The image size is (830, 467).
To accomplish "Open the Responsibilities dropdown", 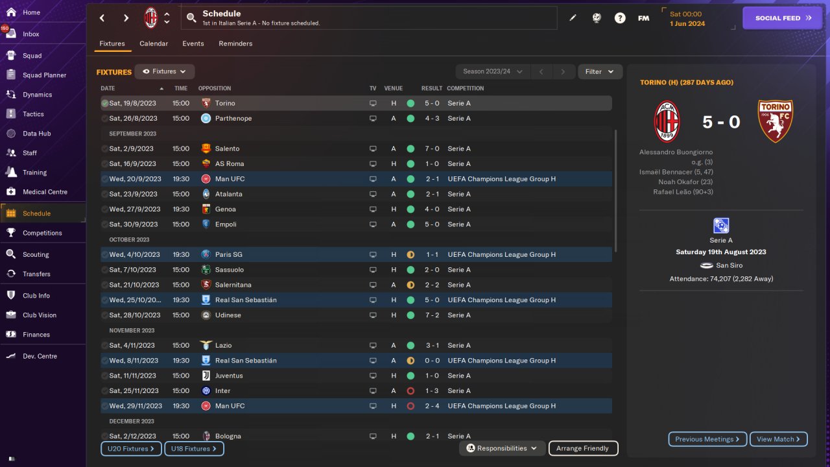I will [x=502, y=448].
